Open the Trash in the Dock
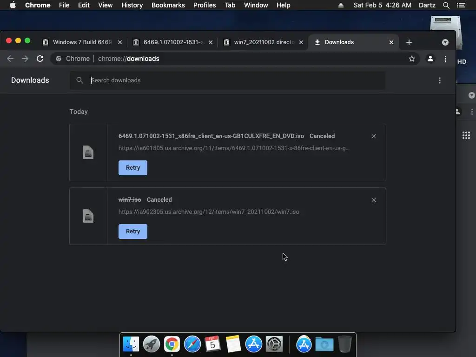Viewport: 476px width, 357px height. pyautogui.click(x=344, y=344)
